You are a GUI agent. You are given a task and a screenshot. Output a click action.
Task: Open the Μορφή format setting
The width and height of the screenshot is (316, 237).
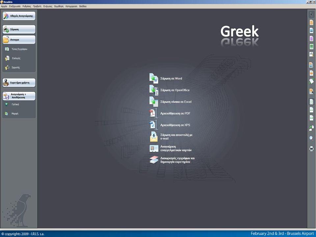12,114
